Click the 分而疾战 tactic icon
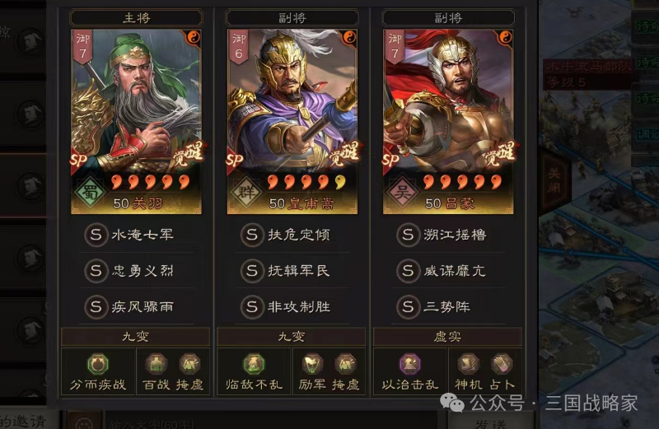This screenshot has height=429, width=659. [98, 364]
